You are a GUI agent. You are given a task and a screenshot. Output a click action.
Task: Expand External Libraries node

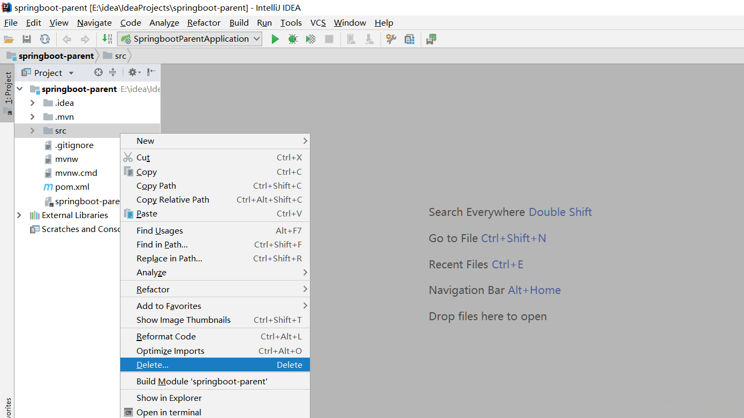click(x=20, y=215)
